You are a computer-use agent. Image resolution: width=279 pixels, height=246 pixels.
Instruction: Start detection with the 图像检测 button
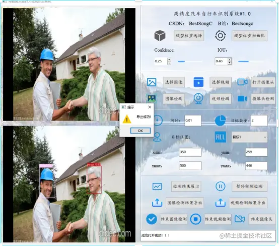(x=174, y=98)
